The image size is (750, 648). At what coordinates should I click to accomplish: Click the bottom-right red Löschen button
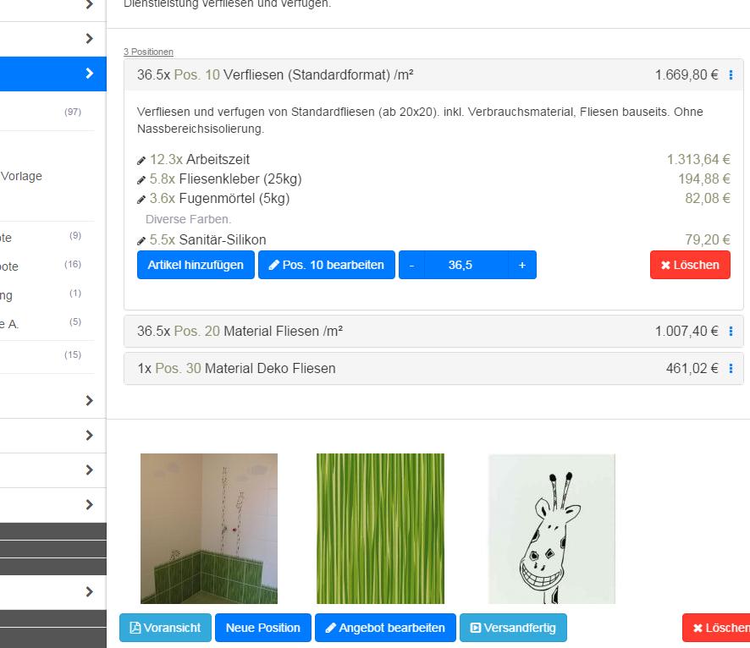click(x=719, y=628)
